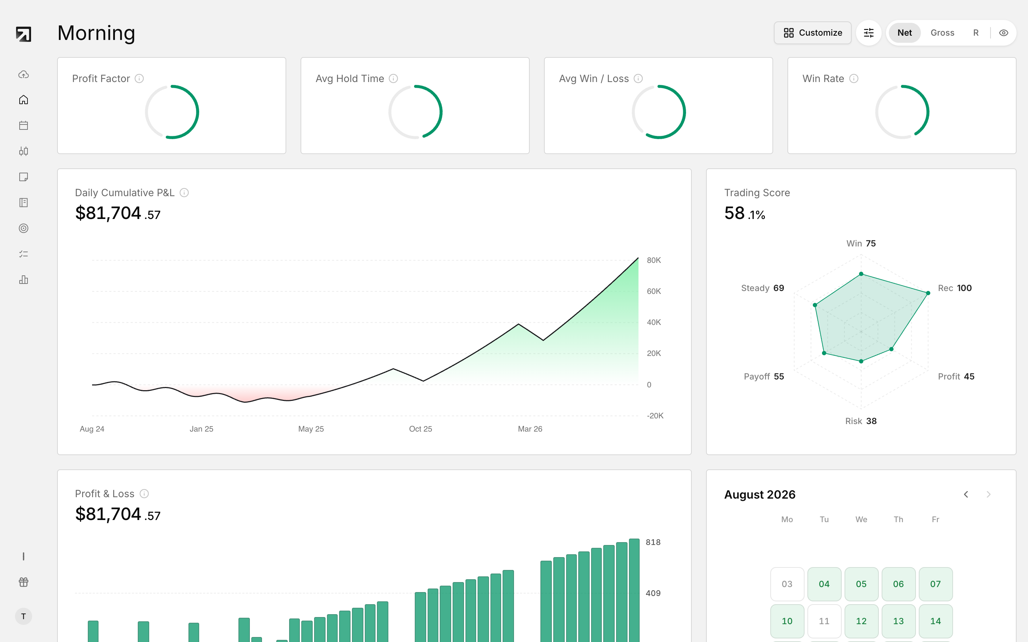
Task: Click Win Rate progress ring
Action: (x=902, y=112)
